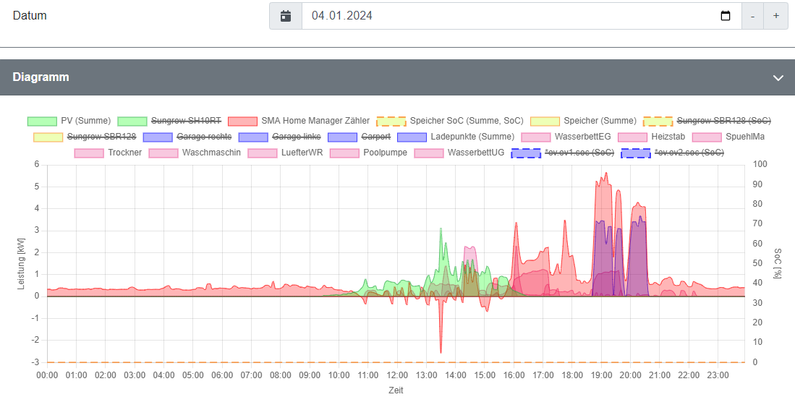Toggle PV (Summe) series in legend
The width and height of the screenshot is (795, 410).
click(x=85, y=121)
